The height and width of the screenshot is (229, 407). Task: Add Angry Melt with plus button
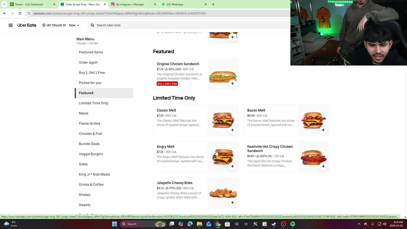coord(232,166)
